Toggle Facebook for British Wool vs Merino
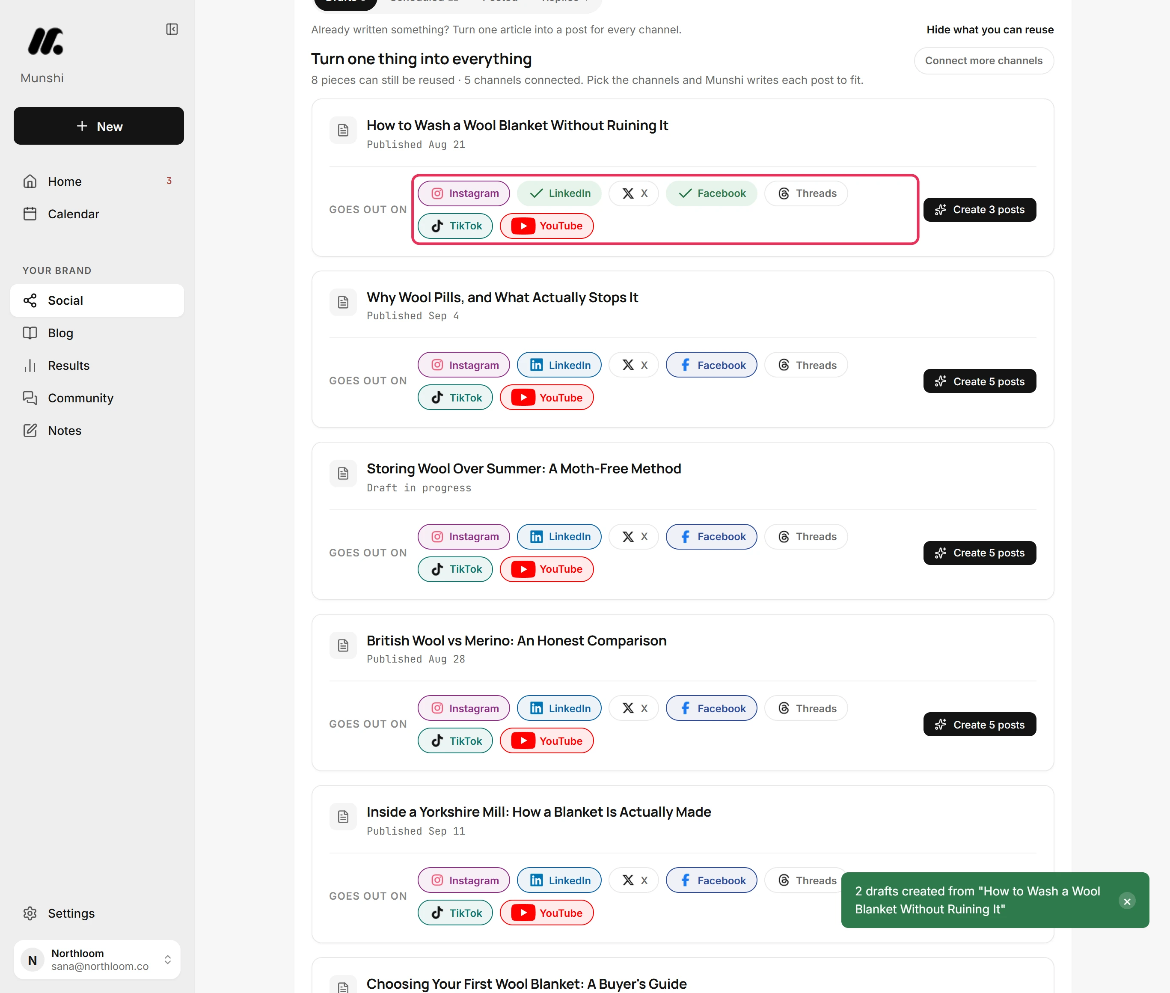 (x=711, y=709)
